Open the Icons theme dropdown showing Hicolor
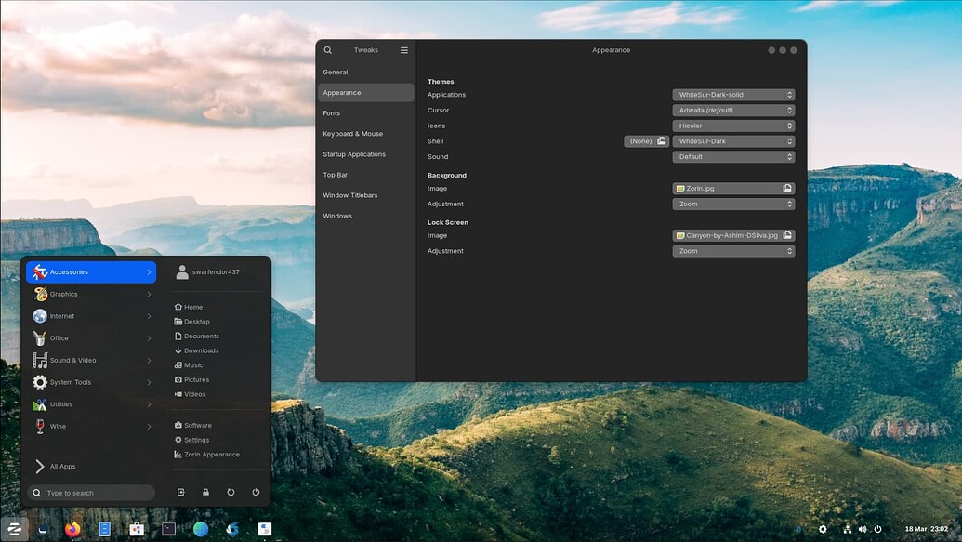 tap(732, 126)
